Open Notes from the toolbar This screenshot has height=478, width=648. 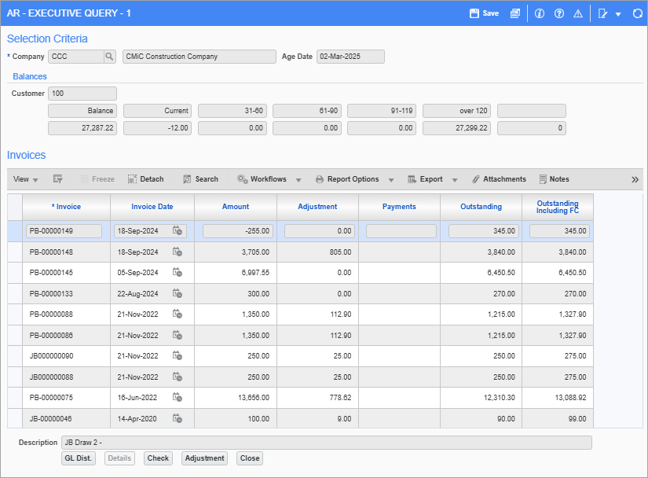click(x=555, y=179)
